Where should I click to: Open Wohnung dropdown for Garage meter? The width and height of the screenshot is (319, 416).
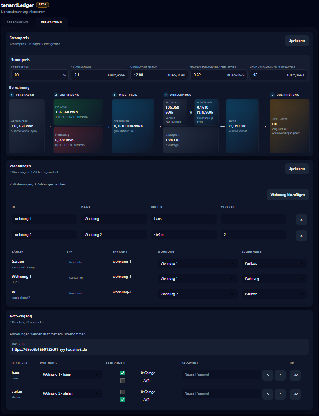pyautogui.click(x=197, y=263)
